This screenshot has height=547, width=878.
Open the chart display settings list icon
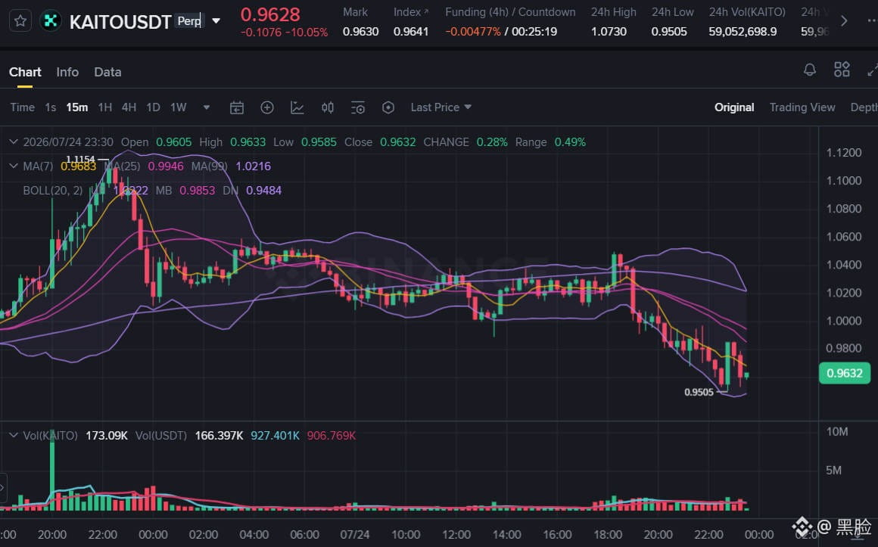(358, 107)
